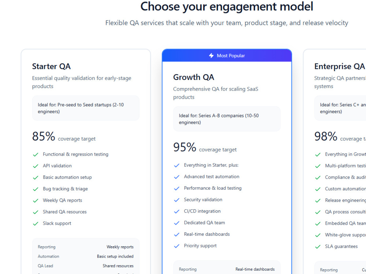Image resolution: width=366 pixels, height=274 pixels.
Task: Click the lightning bolt Most Popular icon
Action: coord(211,56)
